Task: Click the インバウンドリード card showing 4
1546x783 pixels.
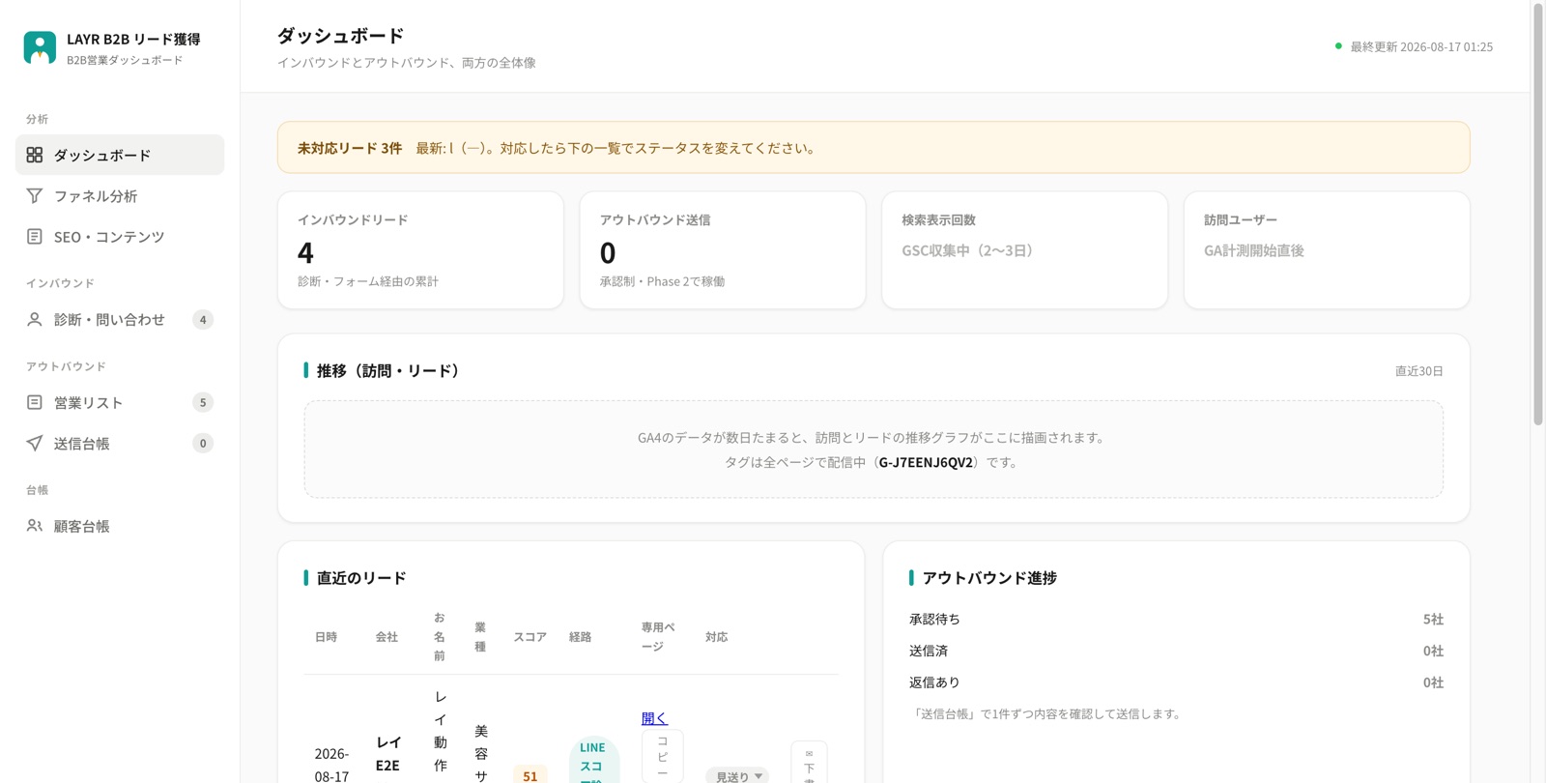Action: [x=420, y=250]
